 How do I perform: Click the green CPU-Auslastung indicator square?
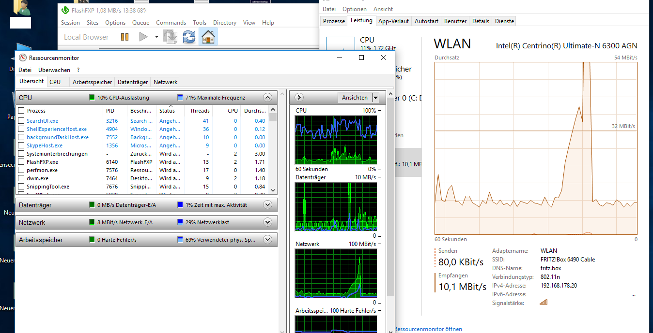coord(92,98)
